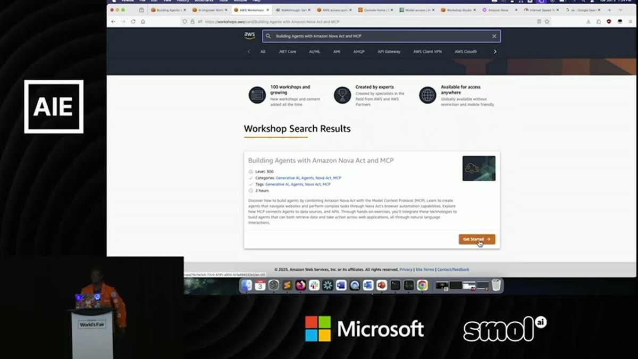
Task: Open Google Chrome from the dock
Action: (x=422, y=286)
